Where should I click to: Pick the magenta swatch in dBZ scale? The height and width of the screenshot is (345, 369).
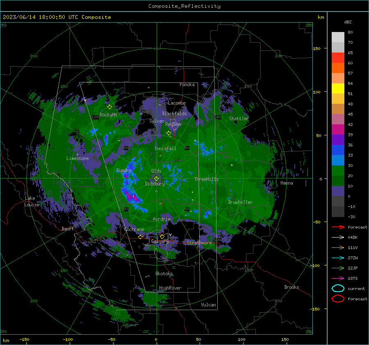tap(338, 129)
